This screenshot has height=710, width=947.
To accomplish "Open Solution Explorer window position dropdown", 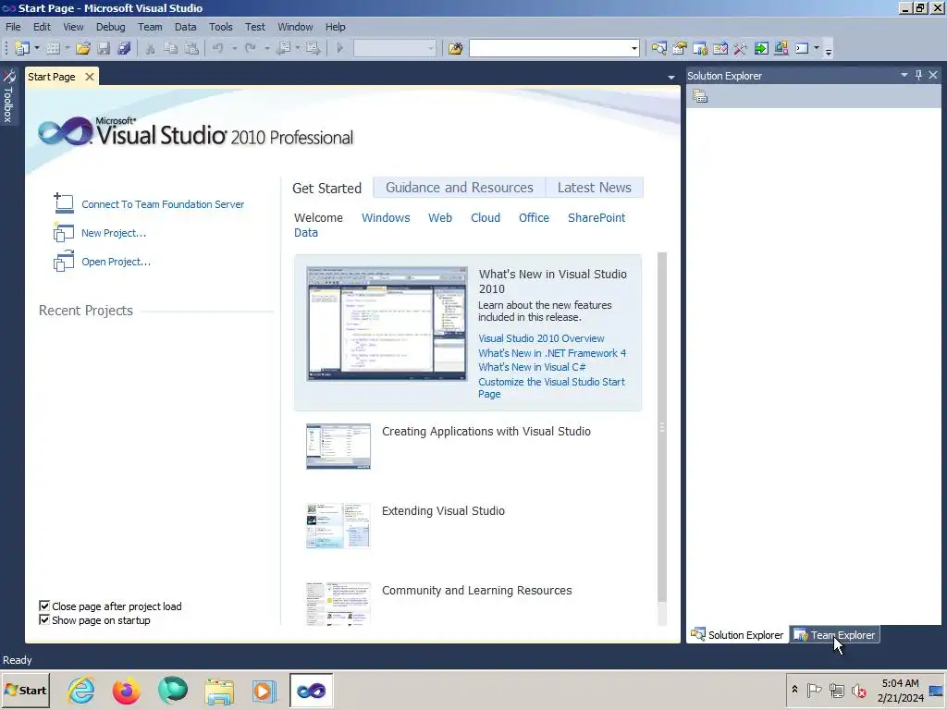I will coord(904,75).
